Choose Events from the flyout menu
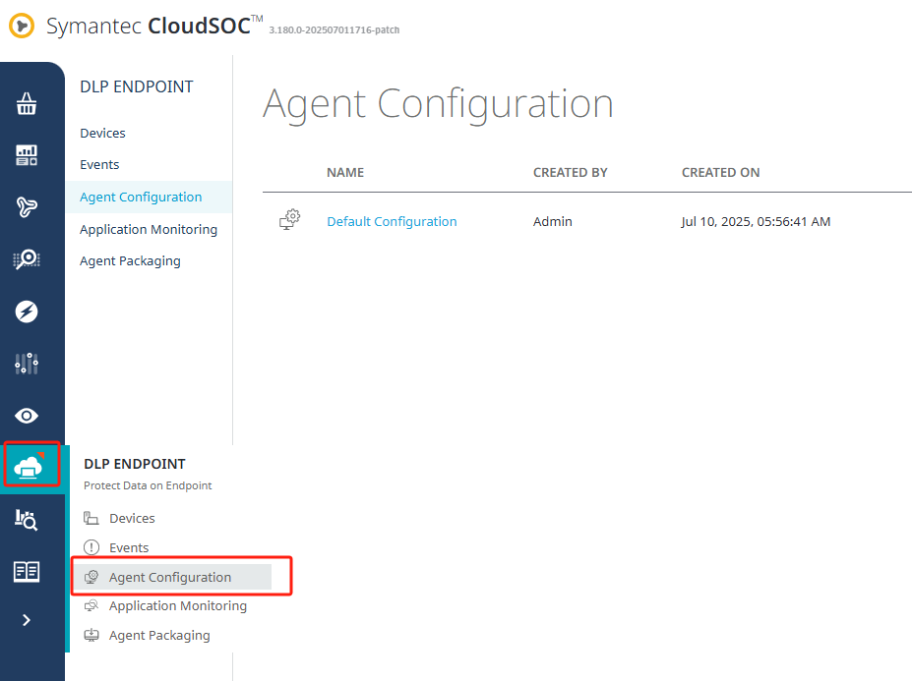The image size is (912, 681). click(x=129, y=547)
